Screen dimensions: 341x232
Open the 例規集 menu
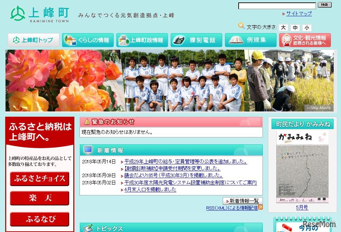251,40
